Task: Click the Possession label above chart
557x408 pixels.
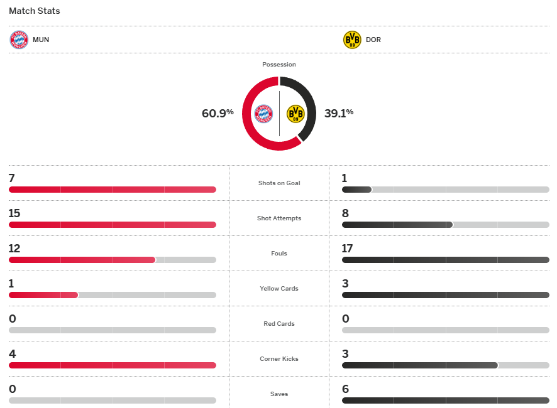Action: pyautogui.click(x=279, y=65)
